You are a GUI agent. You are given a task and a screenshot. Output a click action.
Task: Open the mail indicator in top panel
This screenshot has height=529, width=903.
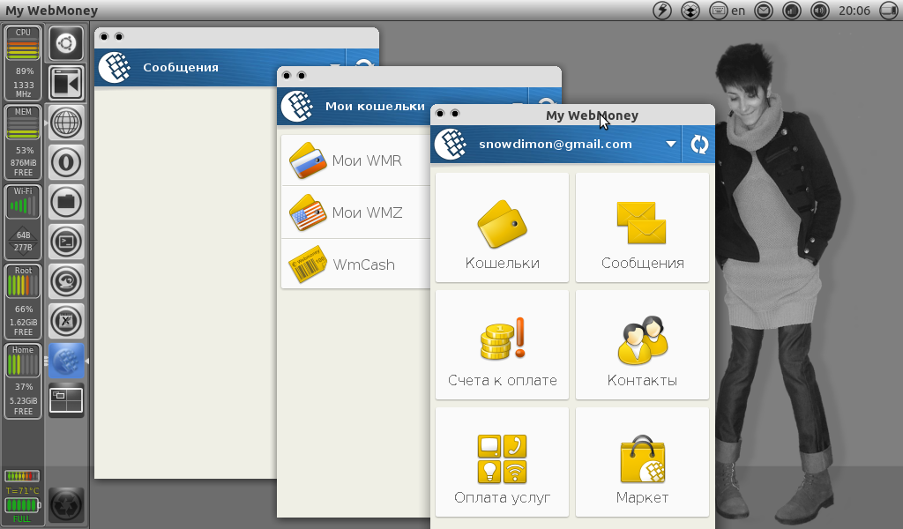pyautogui.click(x=764, y=11)
